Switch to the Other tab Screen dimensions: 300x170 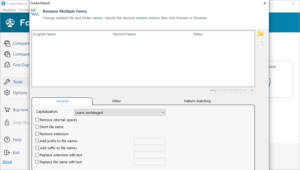pyautogui.click(x=116, y=101)
